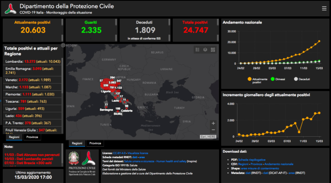Switch to Province tab under the map

point(95,143)
